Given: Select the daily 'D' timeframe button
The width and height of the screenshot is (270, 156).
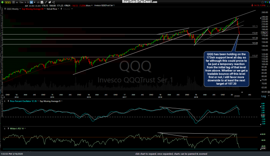Looking at the screenshot, I should click(x=28, y=3).
